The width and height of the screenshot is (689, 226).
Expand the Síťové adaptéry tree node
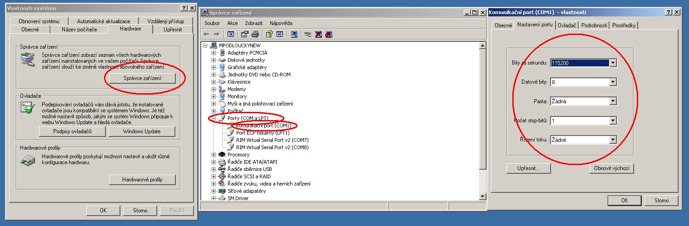click(213, 191)
